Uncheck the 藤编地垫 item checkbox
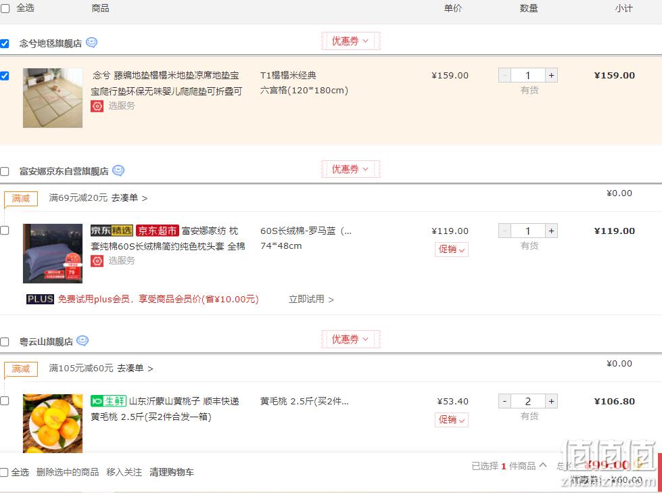 pos(5,76)
